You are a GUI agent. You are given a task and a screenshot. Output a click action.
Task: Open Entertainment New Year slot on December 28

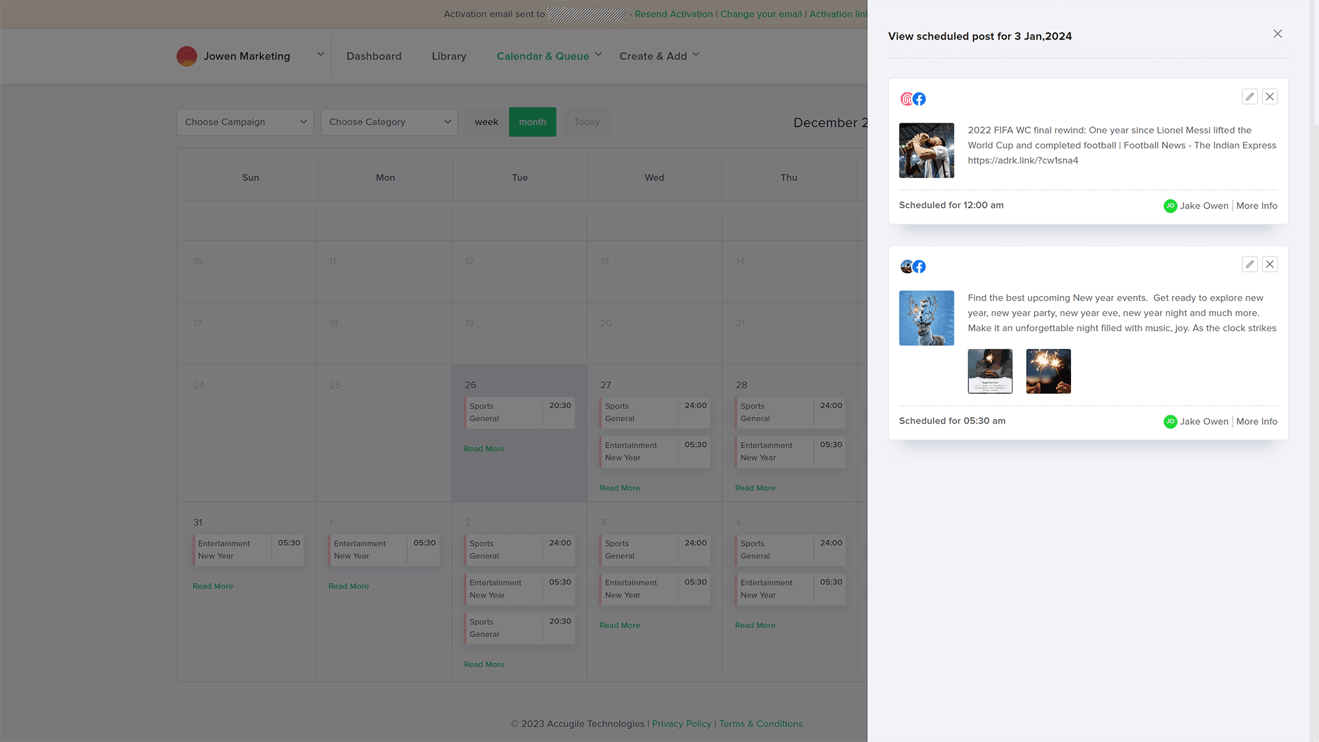tap(790, 452)
